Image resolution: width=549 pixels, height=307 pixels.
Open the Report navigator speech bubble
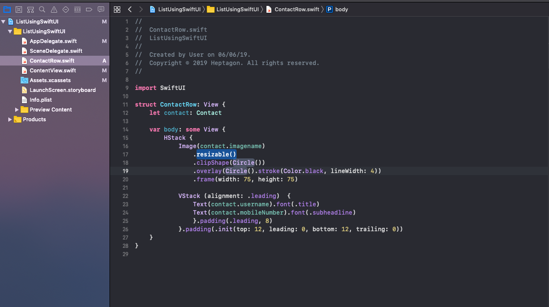[x=101, y=9]
